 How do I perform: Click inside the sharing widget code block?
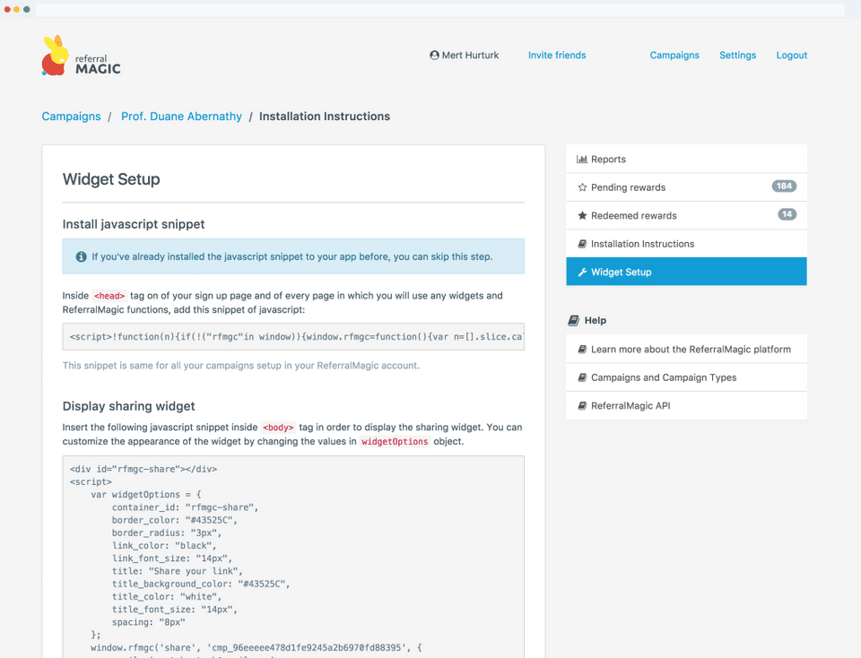coord(293,556)
